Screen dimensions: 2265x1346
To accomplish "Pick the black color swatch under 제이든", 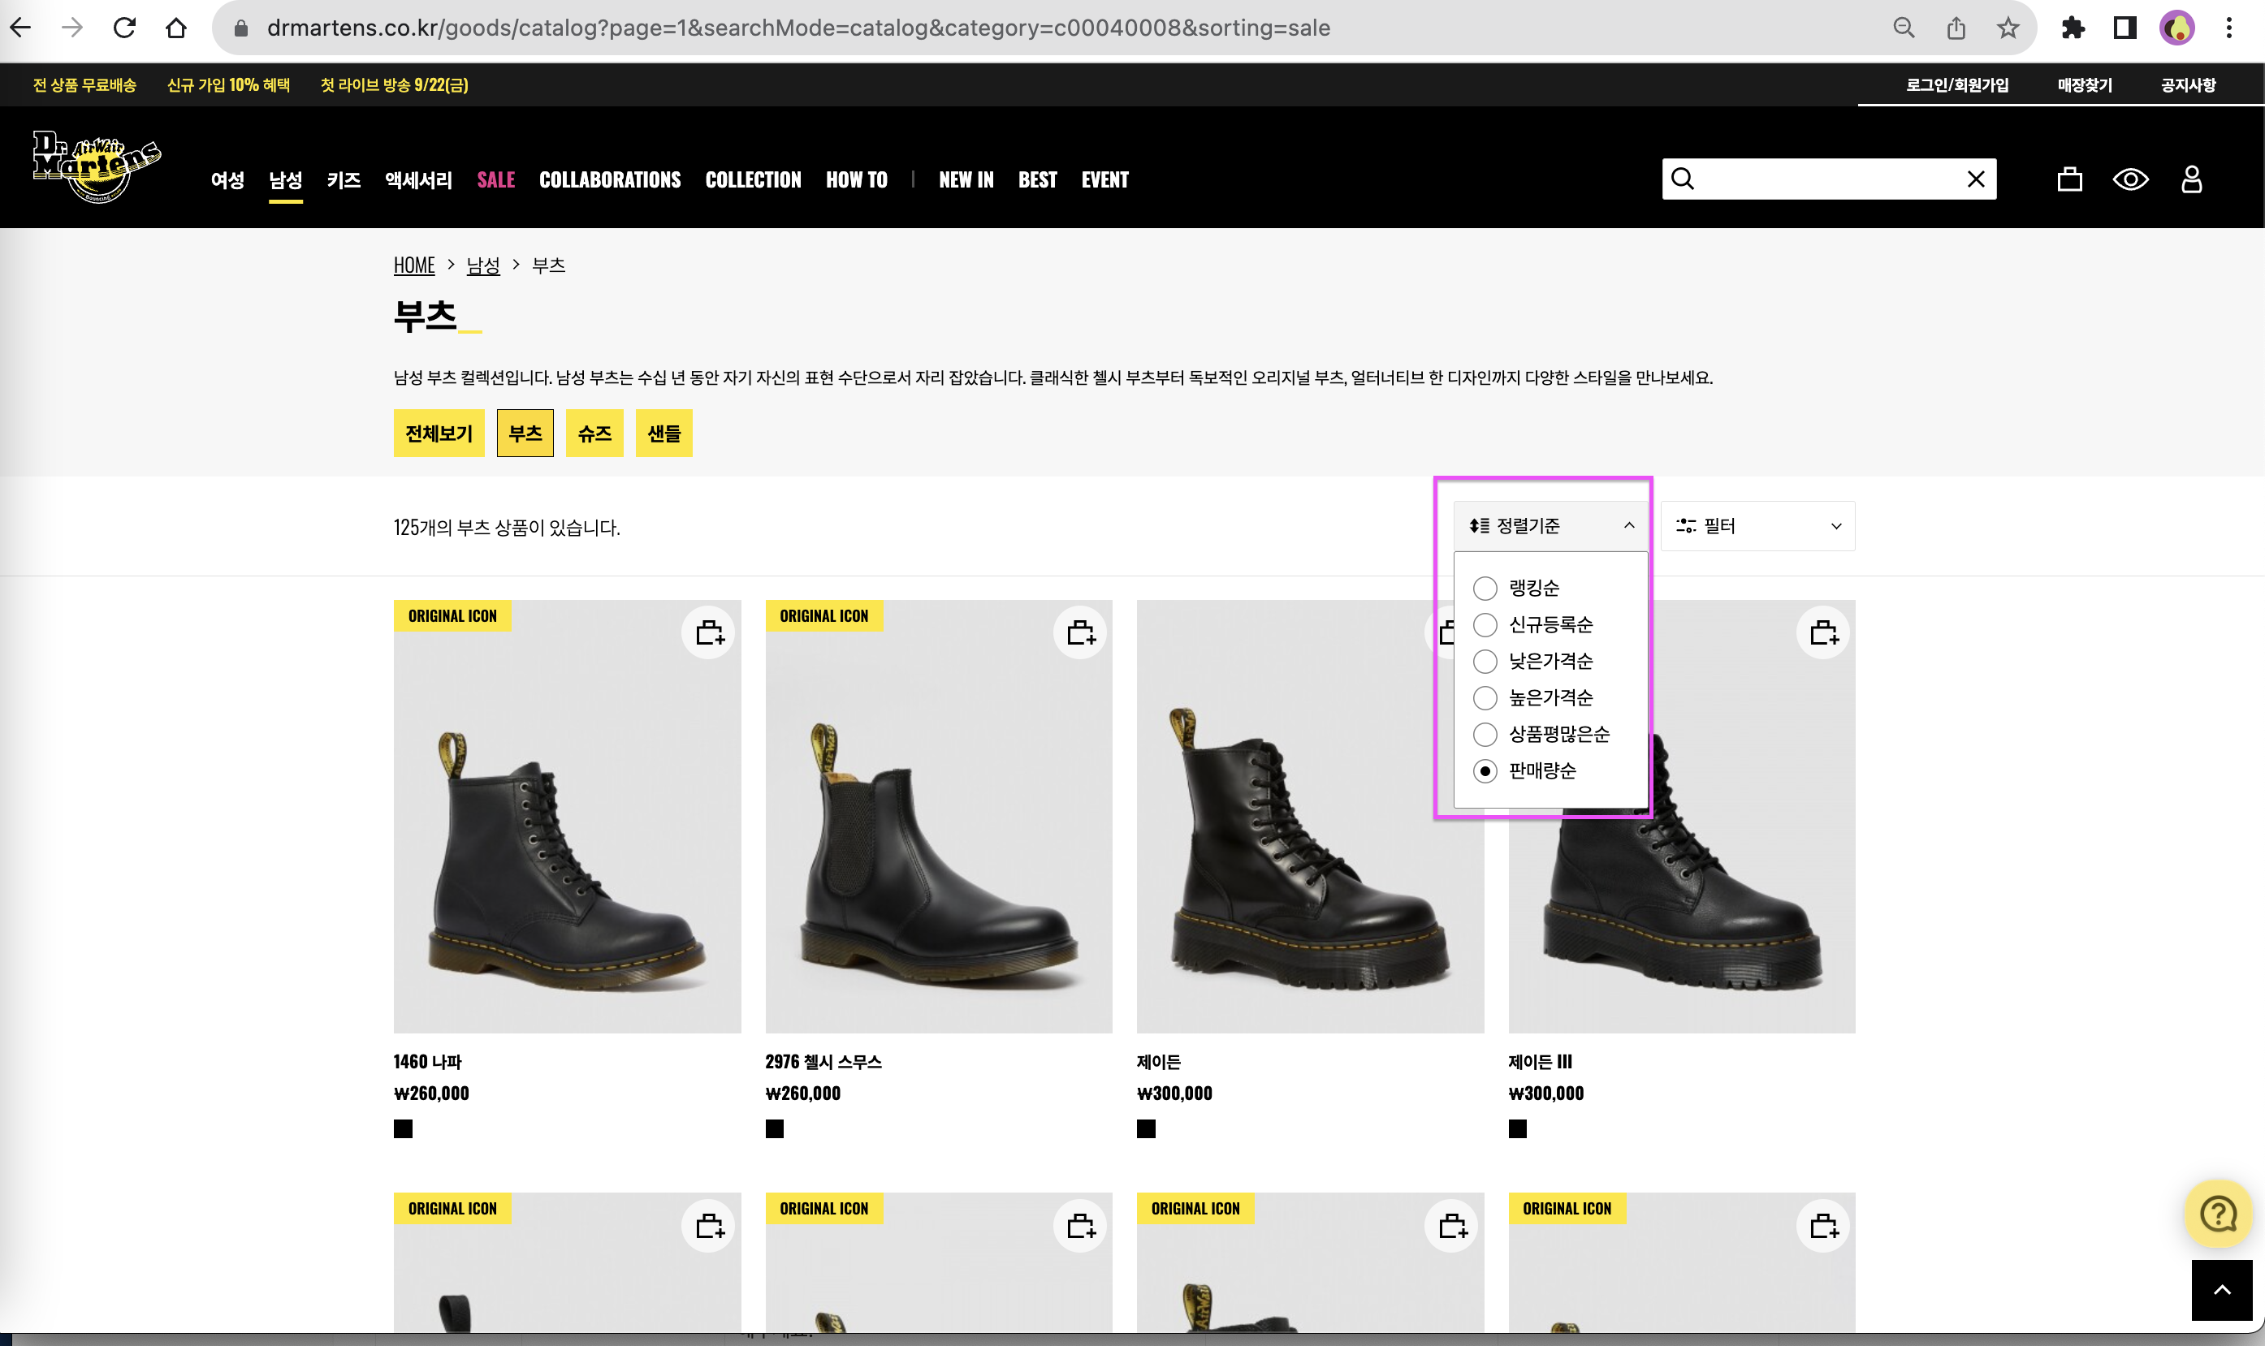I will [1146, 1128].
